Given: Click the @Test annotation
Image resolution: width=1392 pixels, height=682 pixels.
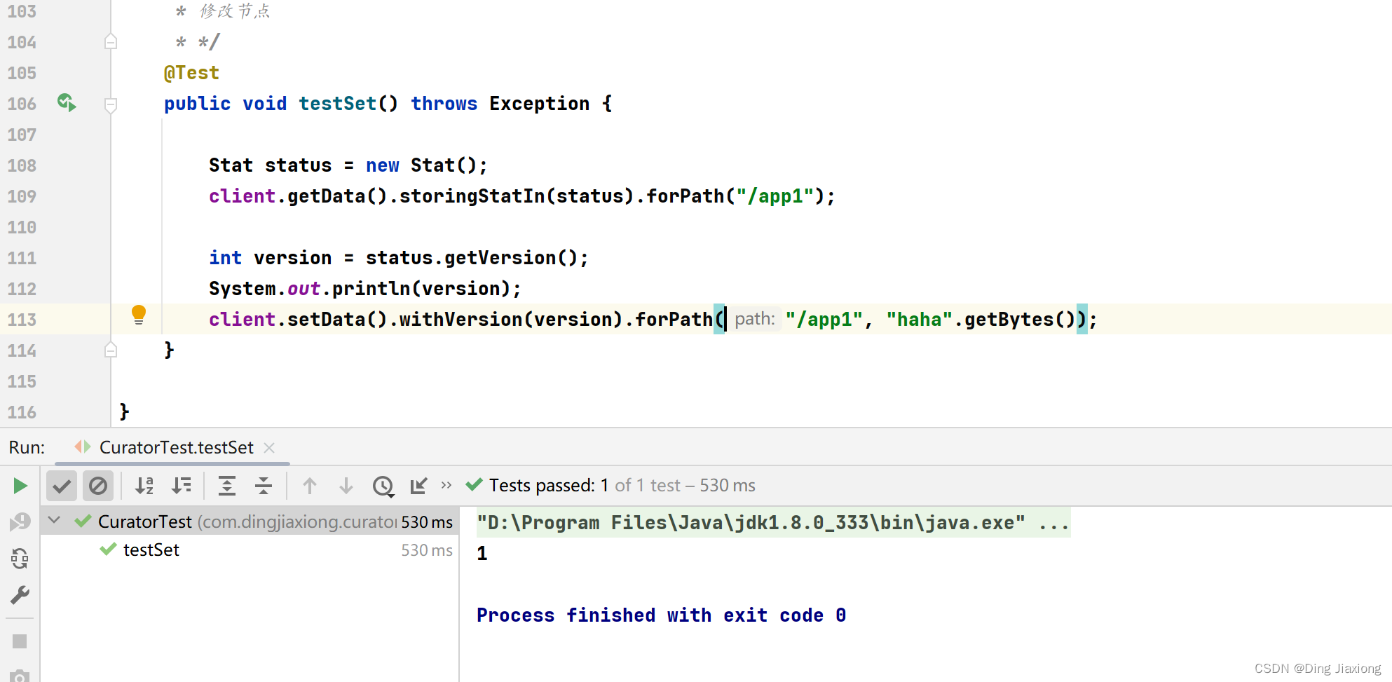Looking at the screenshot, I should tap(191, 73).
